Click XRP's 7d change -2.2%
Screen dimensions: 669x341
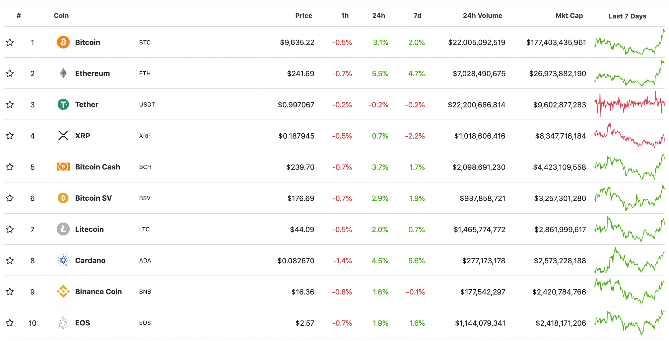[x=415, y=136]
